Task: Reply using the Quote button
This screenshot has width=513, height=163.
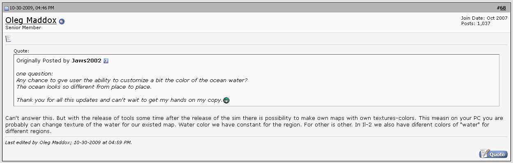Action: [493, 154]
